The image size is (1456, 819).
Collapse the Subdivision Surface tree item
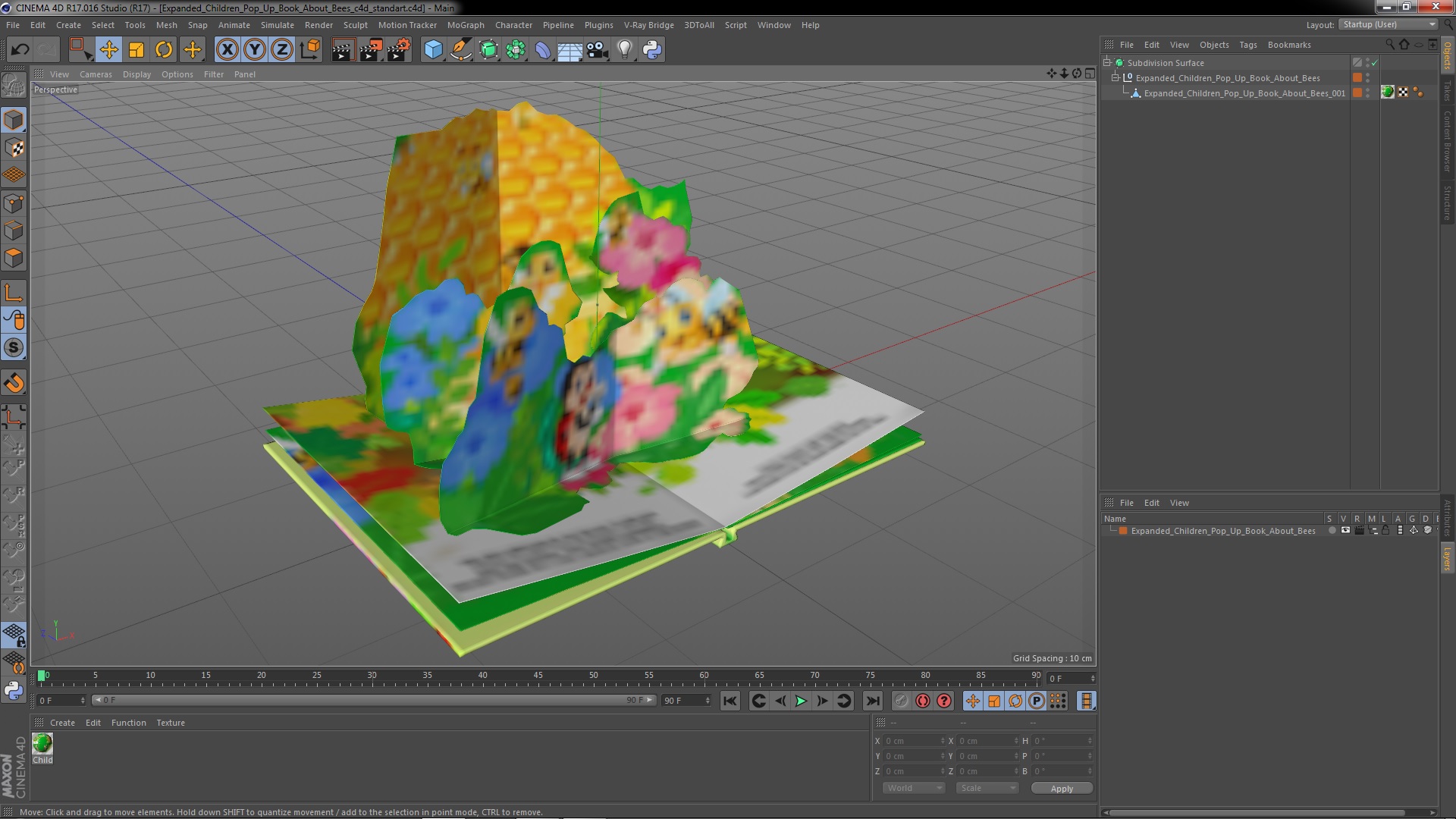[1107, 63]
